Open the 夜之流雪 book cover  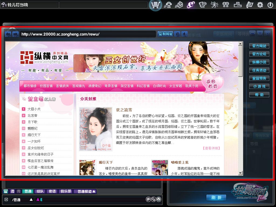coord(96,129)
